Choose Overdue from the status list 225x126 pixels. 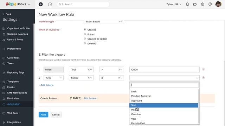(x=163, y=114)
